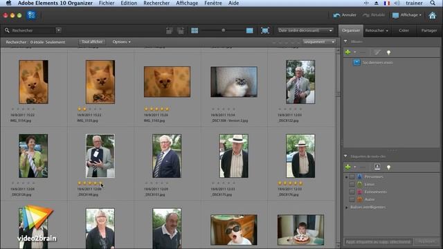
Task: Click the full screen view icon
Action: (265, 30)
